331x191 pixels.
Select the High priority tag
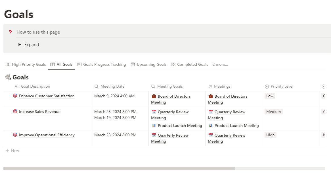(270, 135)
